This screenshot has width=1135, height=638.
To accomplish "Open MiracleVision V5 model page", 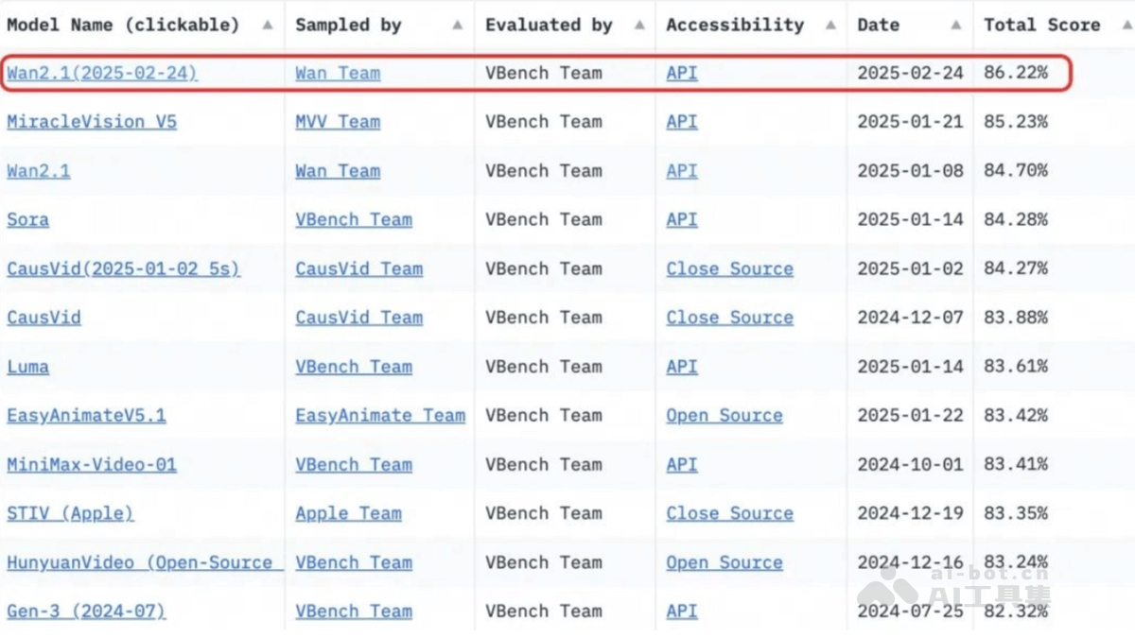I will tap(92, 122).
